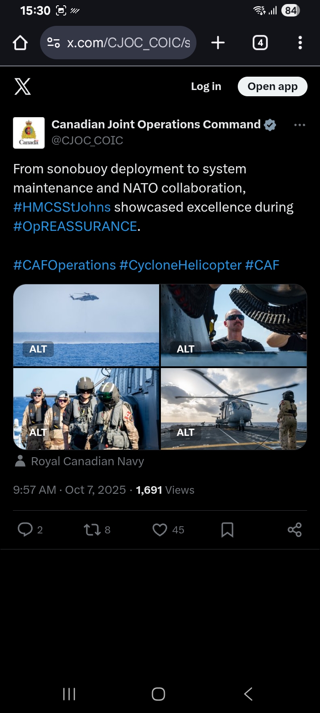This screenshot has height=713, width=320.
Task: Open the #HMCSStJohns hashtag
Action: (x=62, y=207)
